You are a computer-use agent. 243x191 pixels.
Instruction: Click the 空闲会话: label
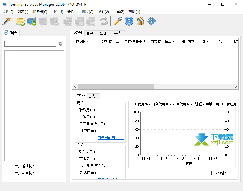87,159
